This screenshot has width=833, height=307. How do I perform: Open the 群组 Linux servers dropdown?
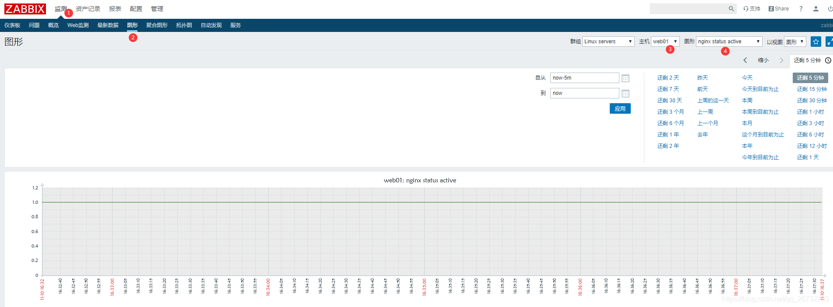(x=608, y=42)
